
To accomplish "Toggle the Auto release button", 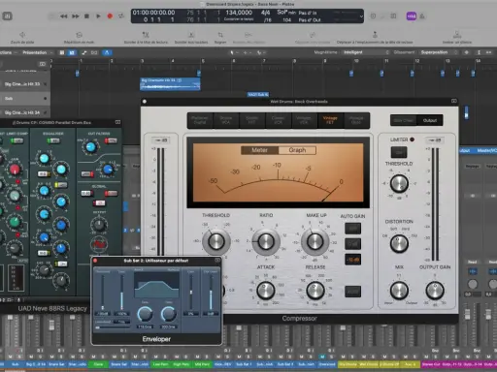I will (x=352, y=292).
